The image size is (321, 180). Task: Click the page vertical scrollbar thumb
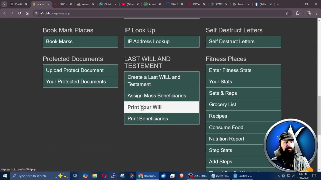(x=319, y=115)
